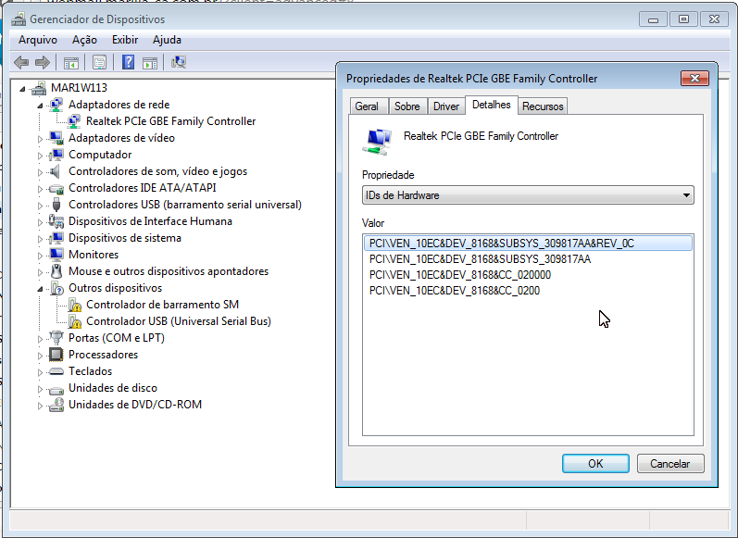738x538 pixels.
Task: Click warning icon of Controlador de barramento SM
Action: tap(74, 305)
